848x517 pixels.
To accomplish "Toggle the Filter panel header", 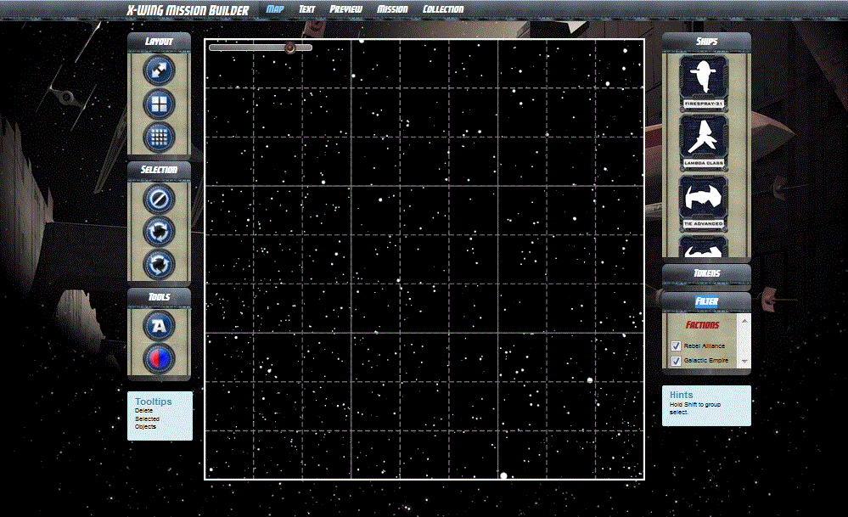I will 706,301.
